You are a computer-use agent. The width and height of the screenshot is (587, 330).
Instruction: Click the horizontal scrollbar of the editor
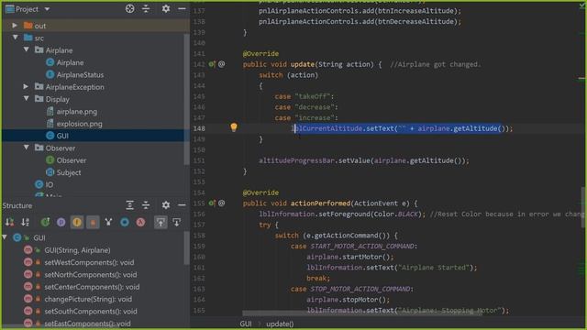coord(362,313)
